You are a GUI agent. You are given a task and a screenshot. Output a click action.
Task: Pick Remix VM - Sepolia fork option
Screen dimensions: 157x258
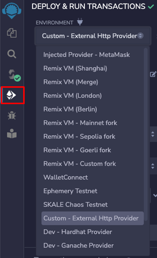79,137
